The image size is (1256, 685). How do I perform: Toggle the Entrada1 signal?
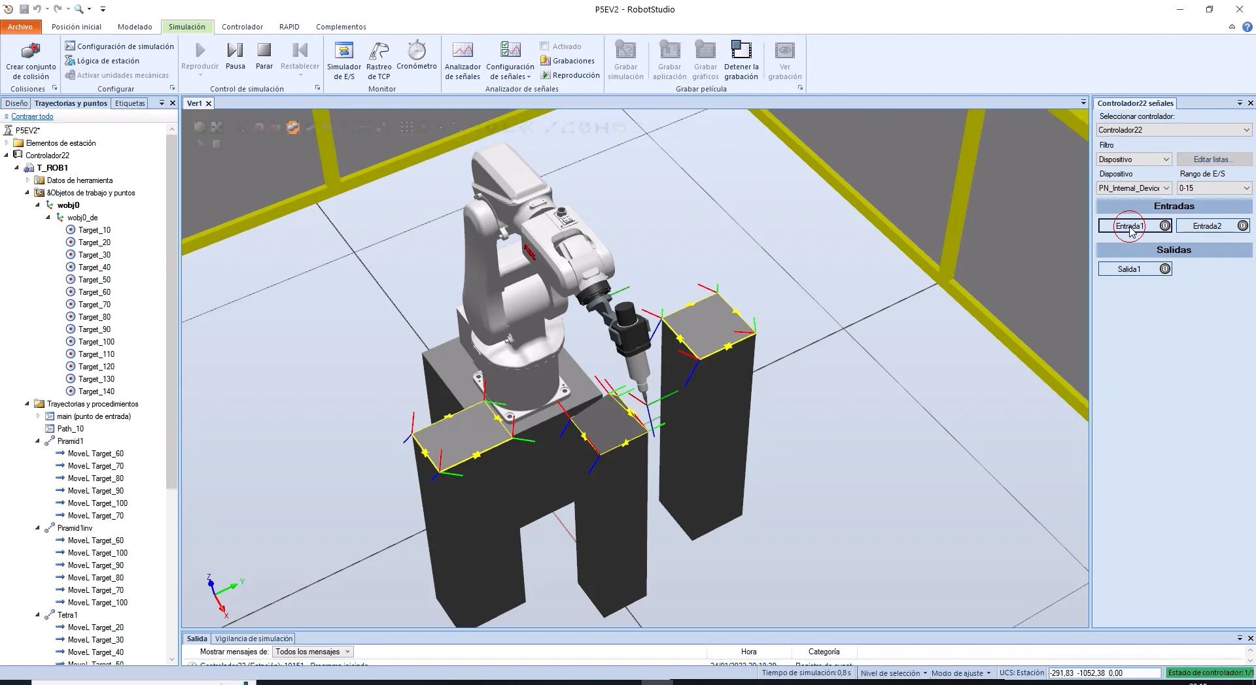point(1134,226)
